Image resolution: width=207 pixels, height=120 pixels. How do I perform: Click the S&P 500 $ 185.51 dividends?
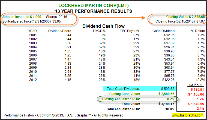(197, 90)
